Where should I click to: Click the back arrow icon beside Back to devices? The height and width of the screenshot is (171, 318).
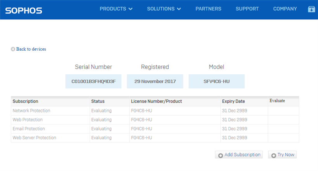tap(13, 49)
